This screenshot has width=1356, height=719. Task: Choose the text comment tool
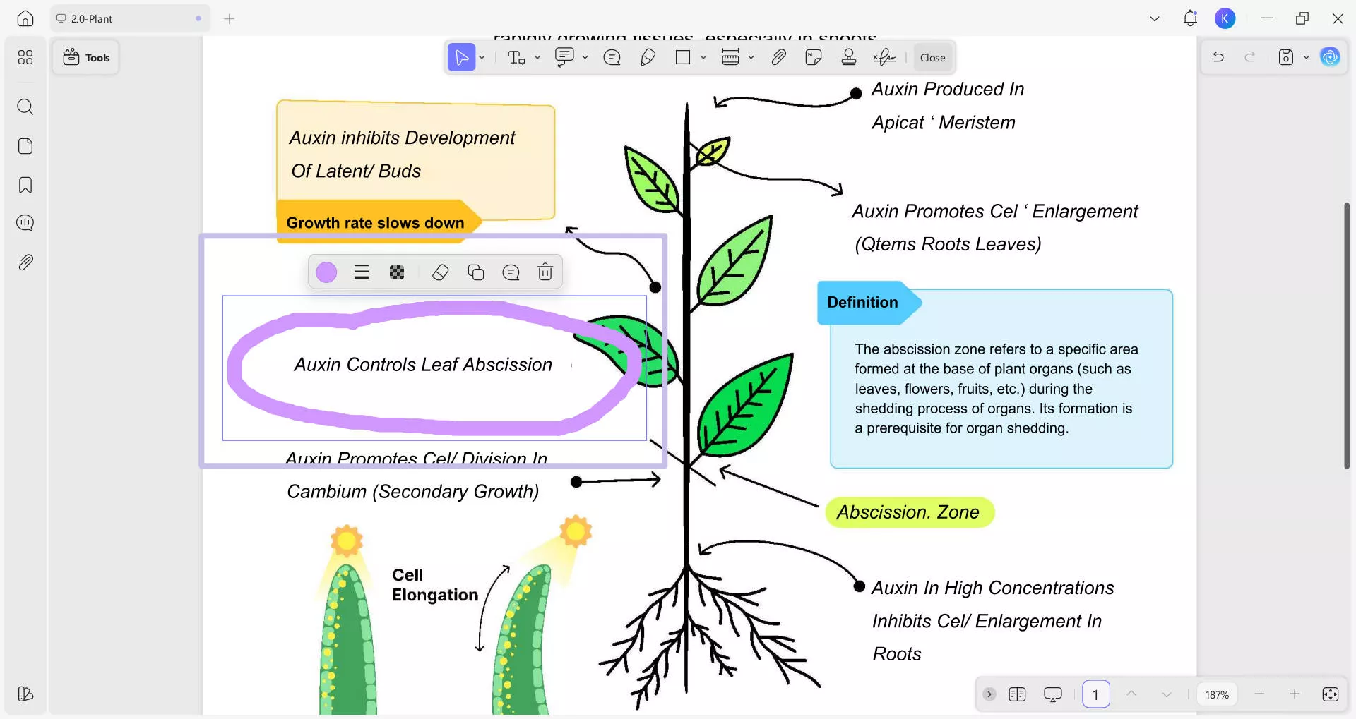[x=517, y=57]
